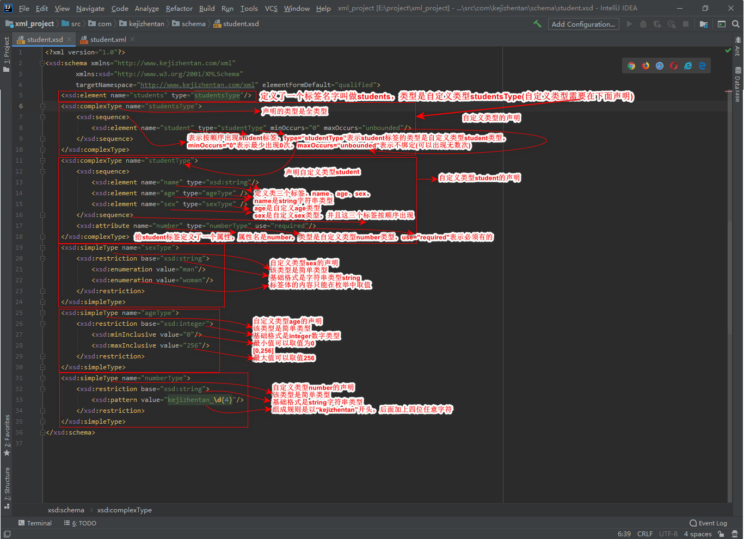Click the targetNamespace URL on line 4
The image size is (744, 539).
198,85
